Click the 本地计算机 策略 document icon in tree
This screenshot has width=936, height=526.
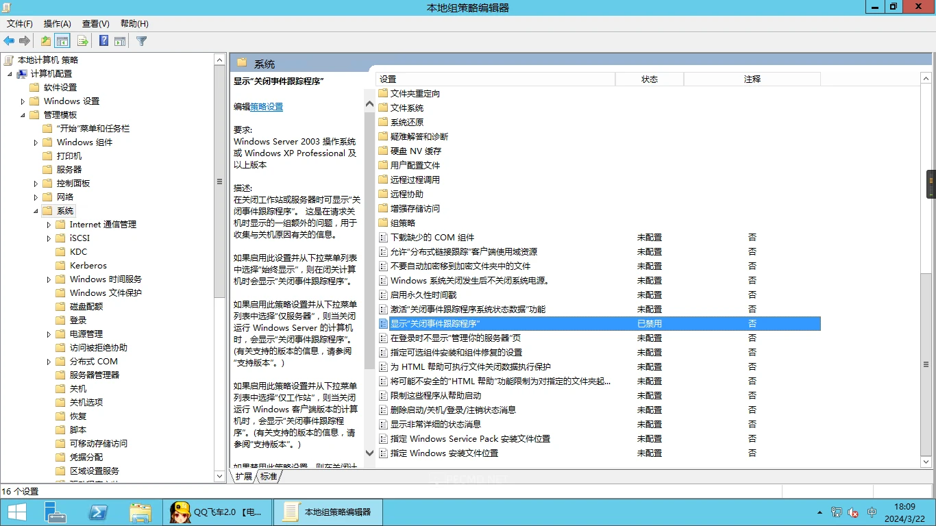(x=9, y=60)
